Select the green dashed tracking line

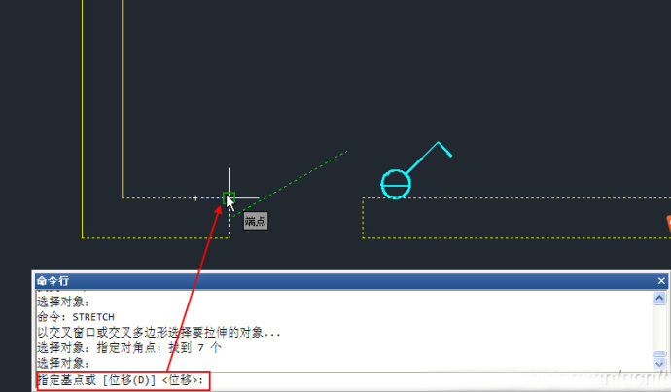291,183
